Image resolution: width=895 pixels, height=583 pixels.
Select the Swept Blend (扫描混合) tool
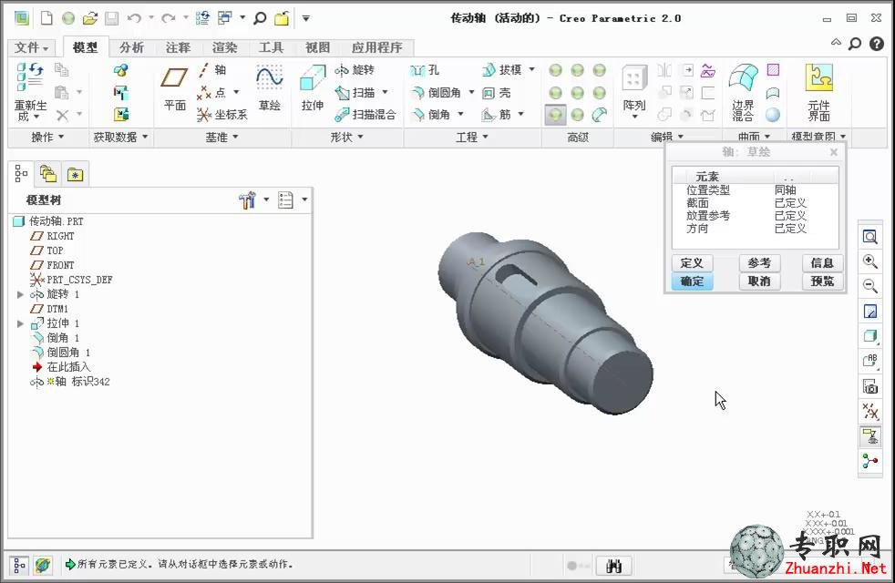pyautogui.click(x=365, y=115)
